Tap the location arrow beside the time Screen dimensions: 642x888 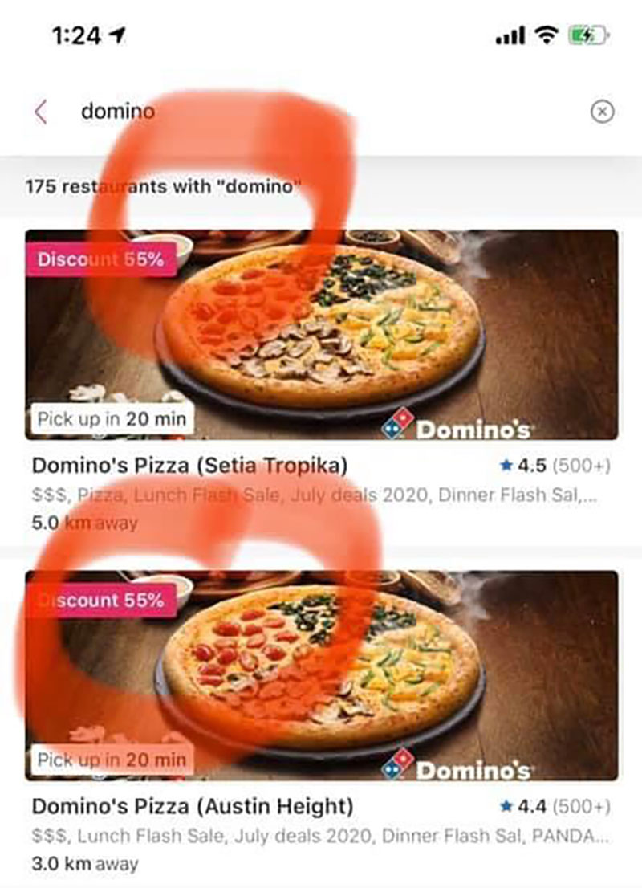[117, 35]
